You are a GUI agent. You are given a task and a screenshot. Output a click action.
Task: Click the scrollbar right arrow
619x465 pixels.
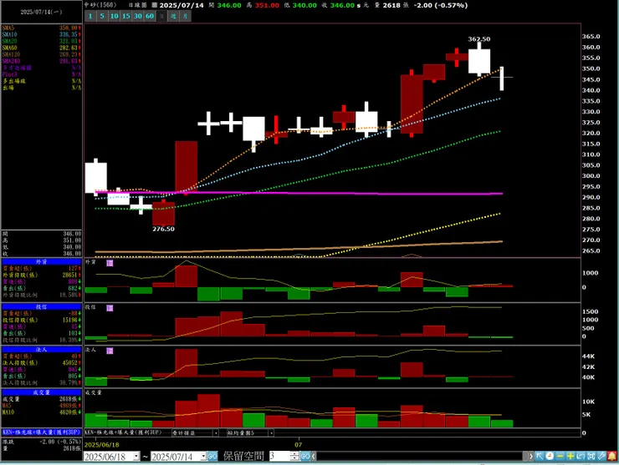(530, 457)
